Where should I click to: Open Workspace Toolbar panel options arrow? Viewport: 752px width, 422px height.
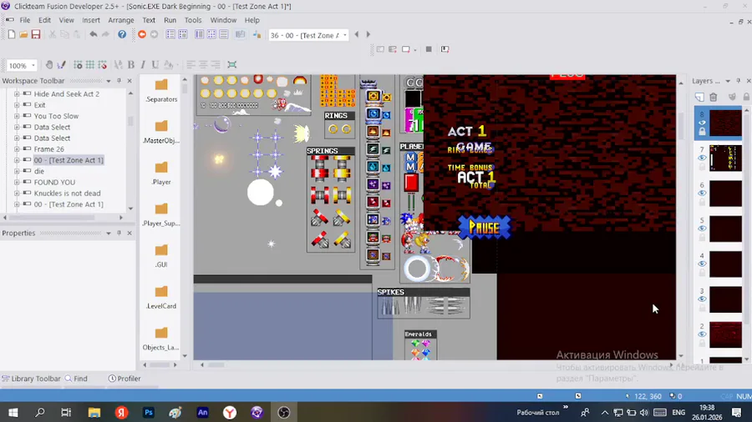pyautogui.click(x=109, y=81)
